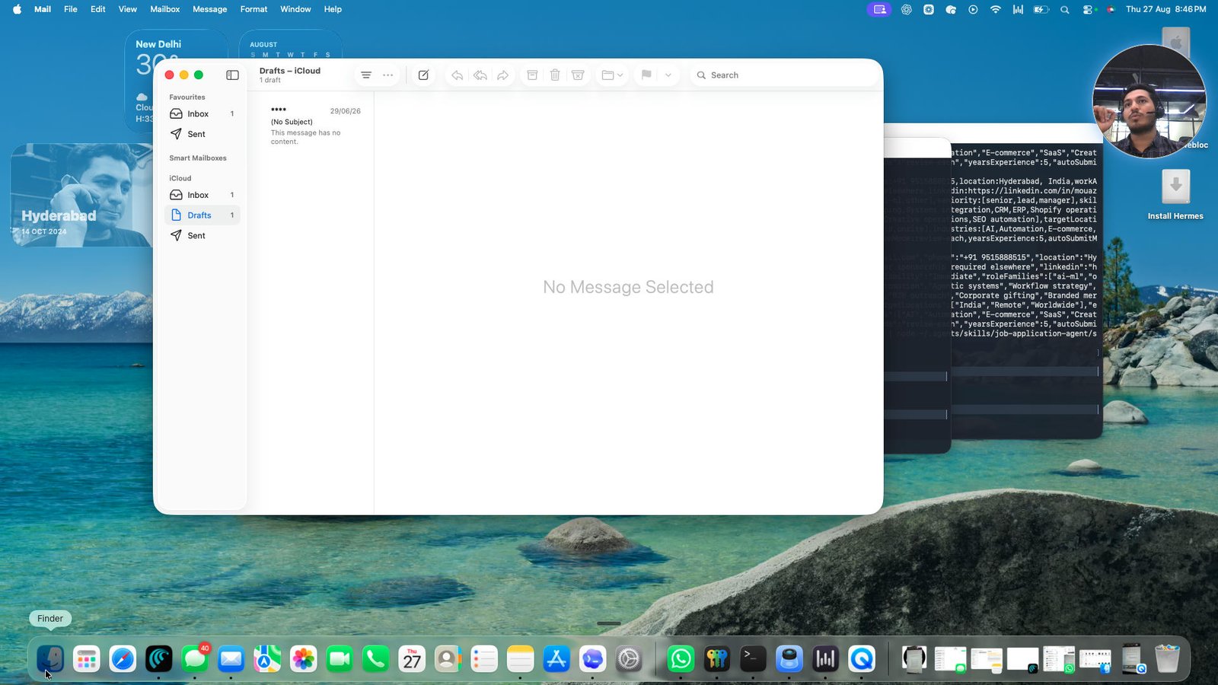Open the Apple menu
This screenshot has width=1218, height=685.
[17, 9]
